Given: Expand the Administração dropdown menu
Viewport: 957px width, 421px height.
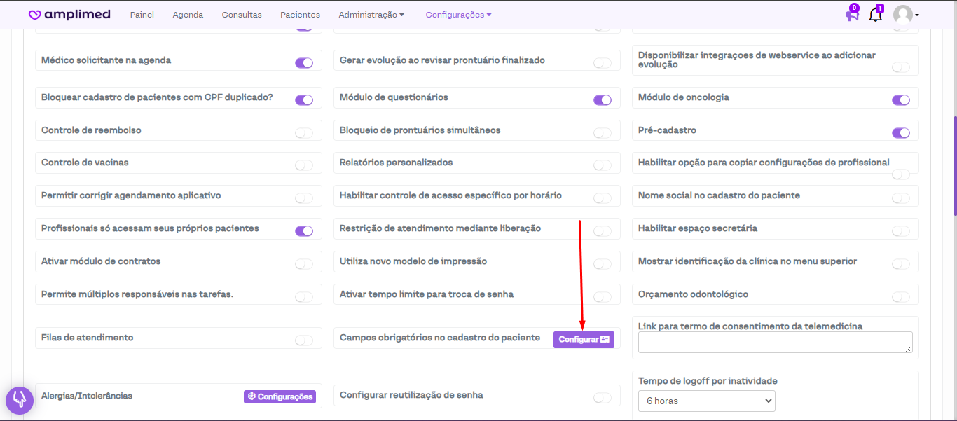Looking at the screenshot, I should pyautogui.click(x=371, y=15).
